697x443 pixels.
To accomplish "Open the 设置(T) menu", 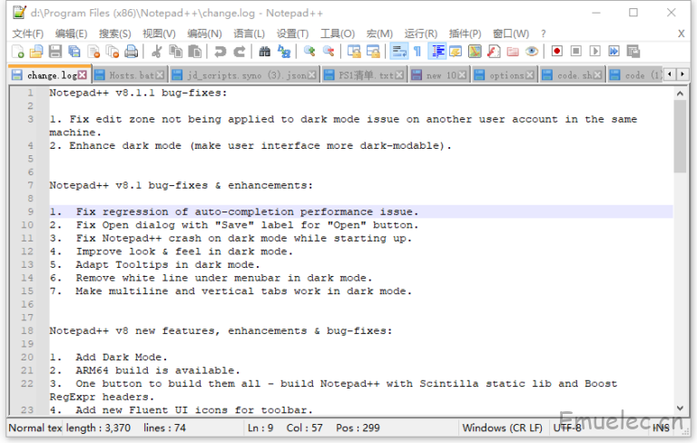I will pyautogui.click(x=292, y=34).
